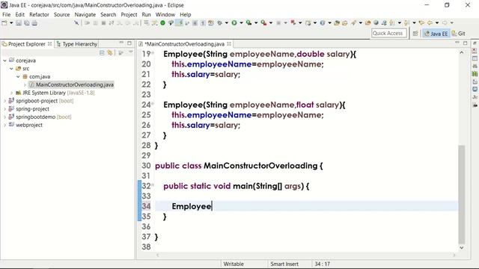Image resolution: width=479 pixels, height=269 pixels.
Task: Click the New wizard toolbar icon
Action: pos(4,23)
